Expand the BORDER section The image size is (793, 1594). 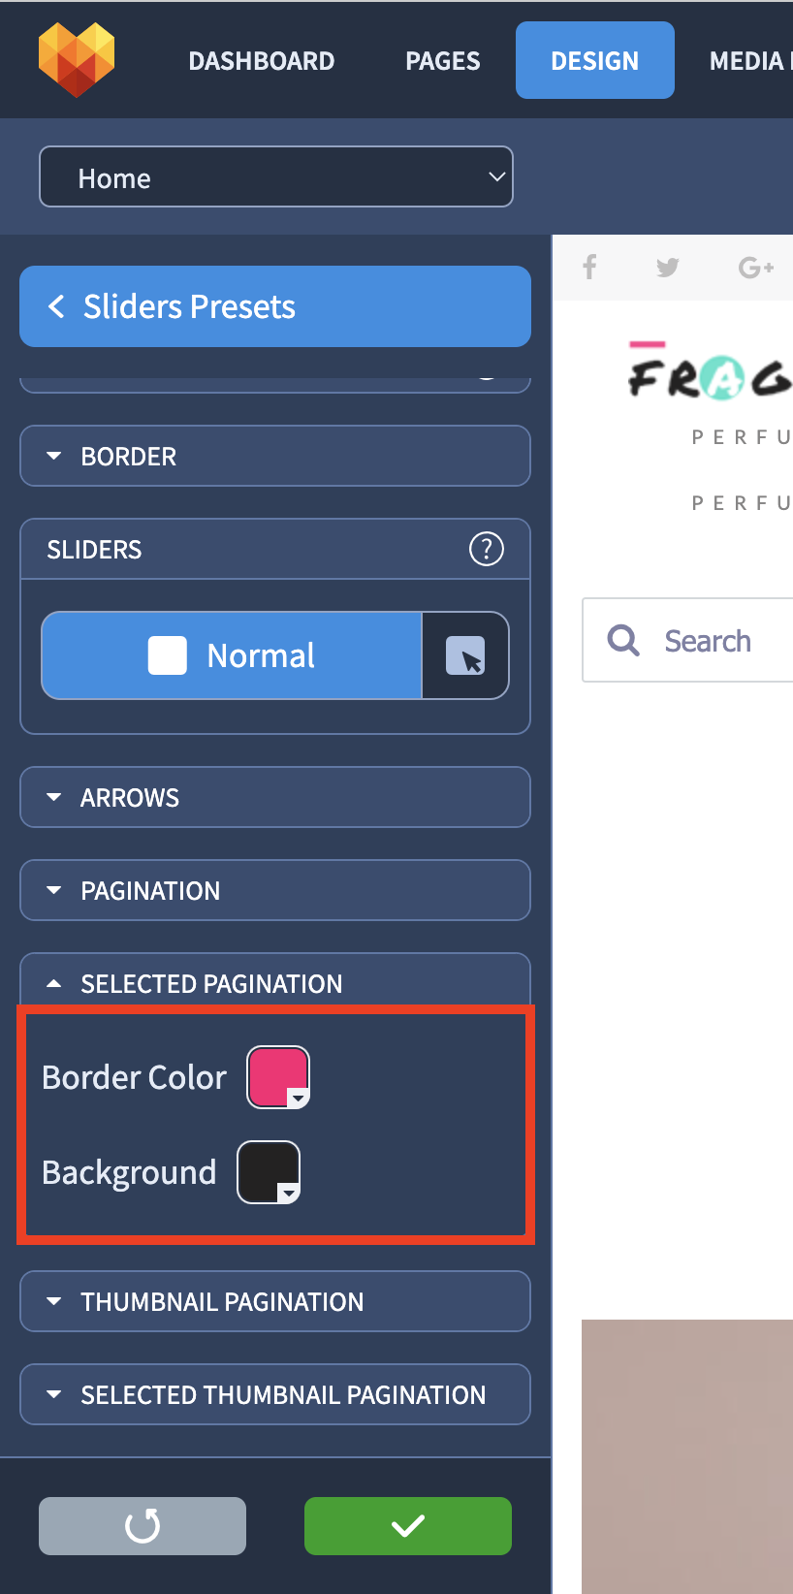[x=275, y=456]
